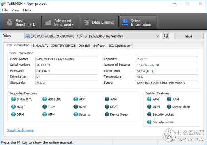Switch to the IDENTIFY DEVICE tab
Viewport: 207px width, 145px height.
pyautogui.click(x=63, y=46)
